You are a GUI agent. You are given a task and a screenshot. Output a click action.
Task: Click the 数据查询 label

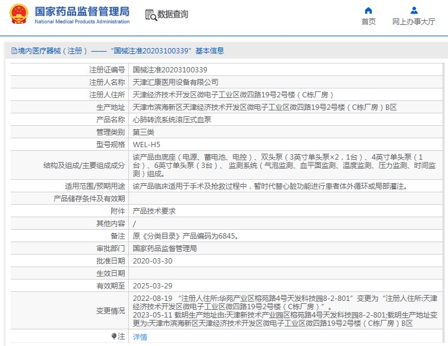pyautogui.click(x=172, y=14)
